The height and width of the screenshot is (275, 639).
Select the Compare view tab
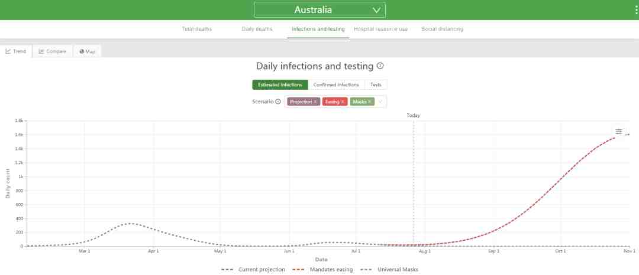coord(53,51)
